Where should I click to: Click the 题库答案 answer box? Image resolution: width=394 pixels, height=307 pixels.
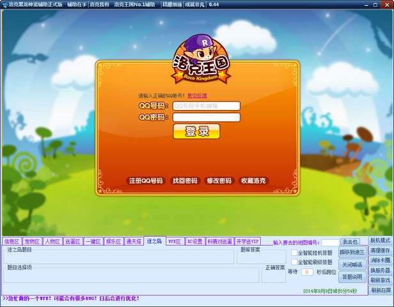(x=262, y=256)
